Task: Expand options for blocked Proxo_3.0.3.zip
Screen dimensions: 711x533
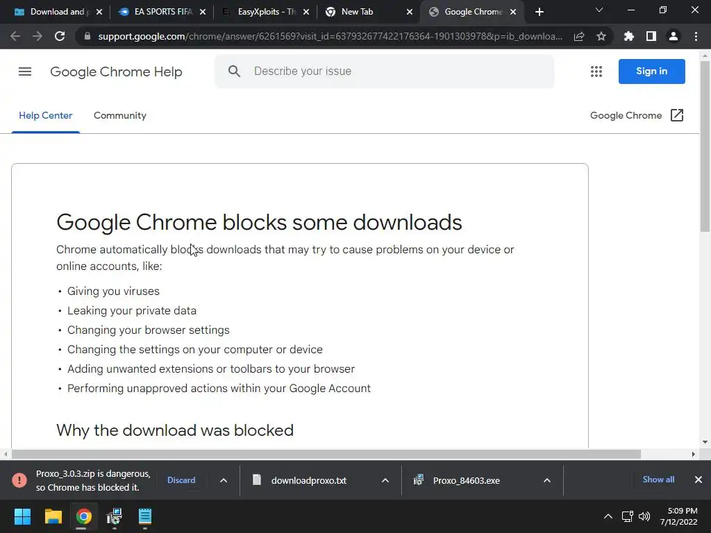Action: pos(224,480)
